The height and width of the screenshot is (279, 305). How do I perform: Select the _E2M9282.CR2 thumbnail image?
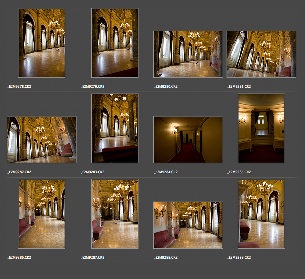(x=42, y=140)
